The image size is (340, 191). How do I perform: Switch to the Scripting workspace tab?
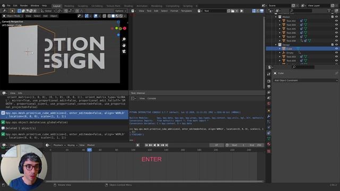[188, 6]
